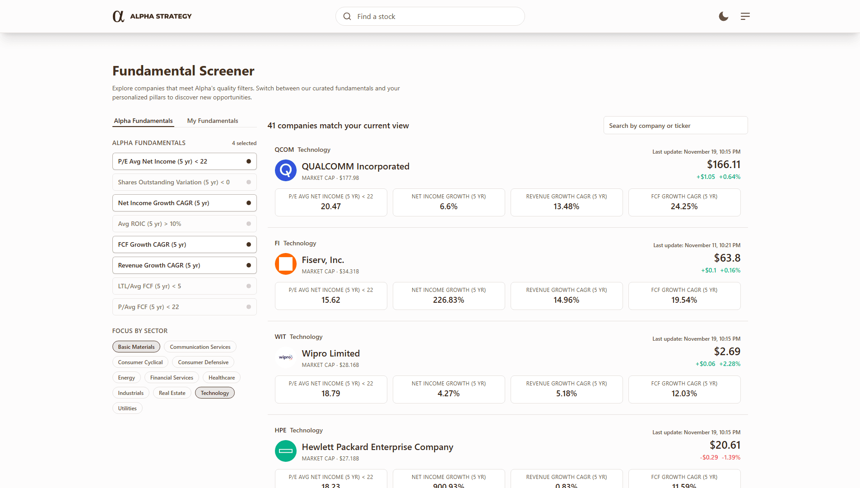Enable the Avg ROIC > 10% filter
The image size is (860, 488).
click(x=184, y=224)
